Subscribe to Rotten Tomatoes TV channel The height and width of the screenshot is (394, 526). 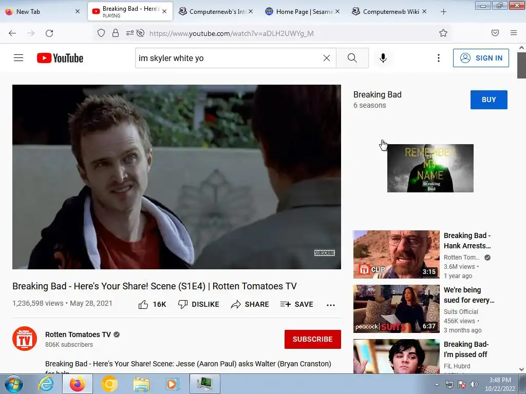[x=313, y=339]
